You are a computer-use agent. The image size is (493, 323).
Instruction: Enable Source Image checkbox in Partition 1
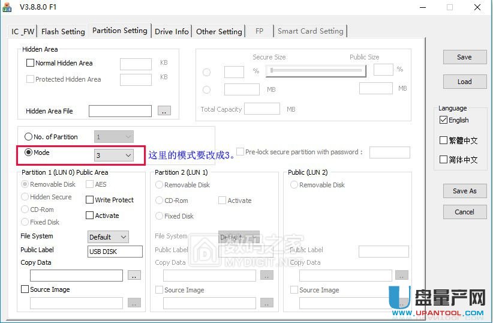pos(25,289)
